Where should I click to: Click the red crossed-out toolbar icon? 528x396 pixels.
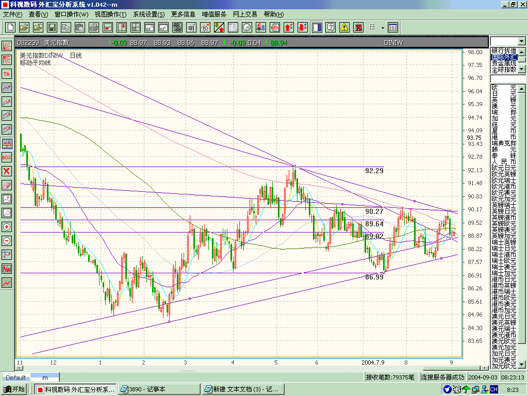tap(358, 28)
